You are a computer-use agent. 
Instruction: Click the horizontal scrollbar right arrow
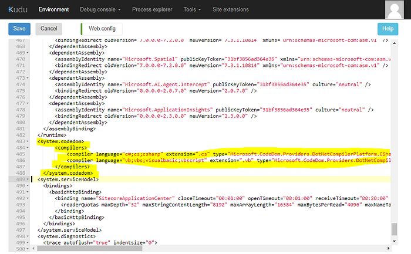389,248
